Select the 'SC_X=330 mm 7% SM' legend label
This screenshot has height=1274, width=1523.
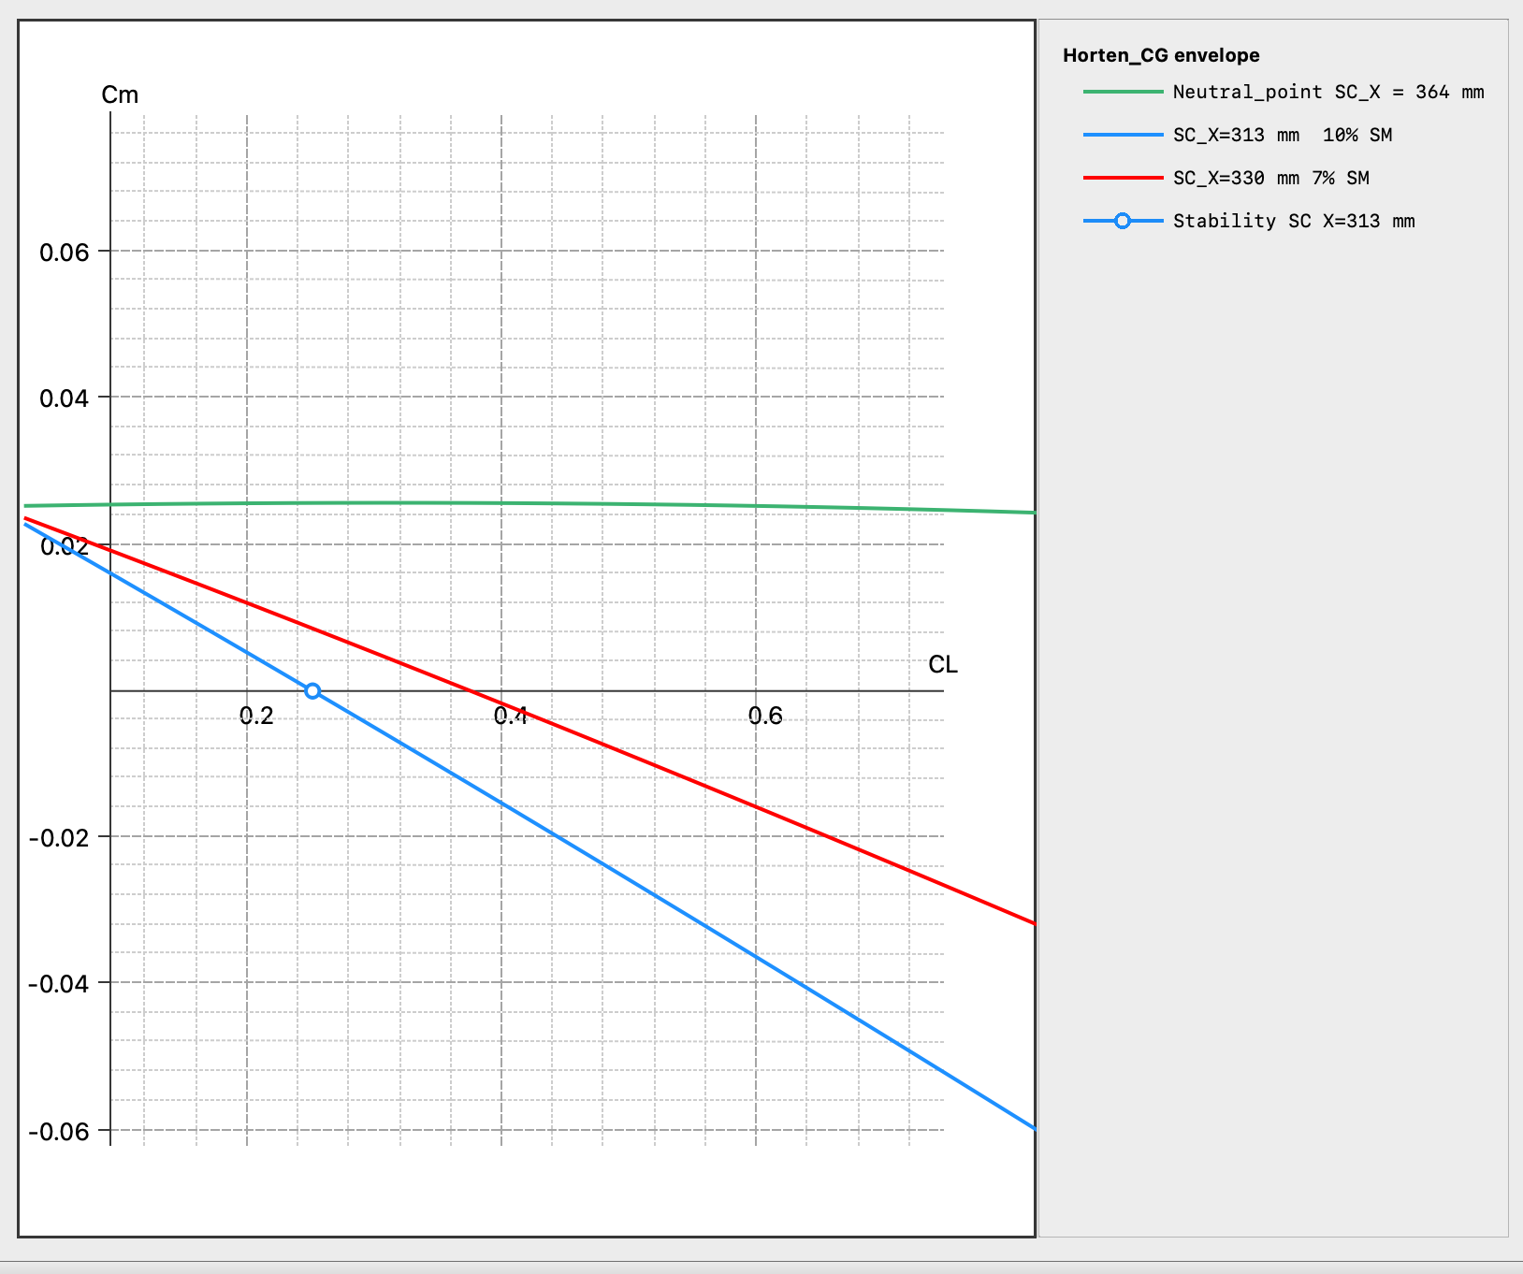pos(1270,178)
